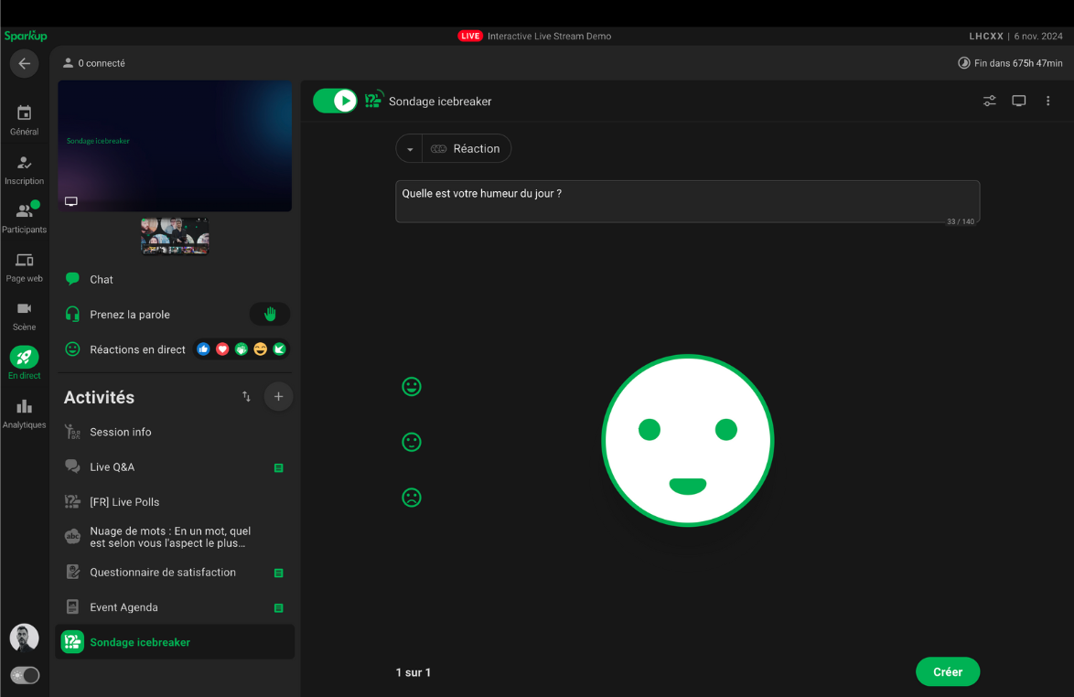Toggle the live reactions emoji switch
Image resolution: width=1074 pixels, height=697 pixels.
coord(242,349)
